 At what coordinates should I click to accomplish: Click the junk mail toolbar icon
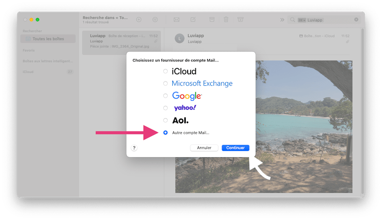click(241, 20)
